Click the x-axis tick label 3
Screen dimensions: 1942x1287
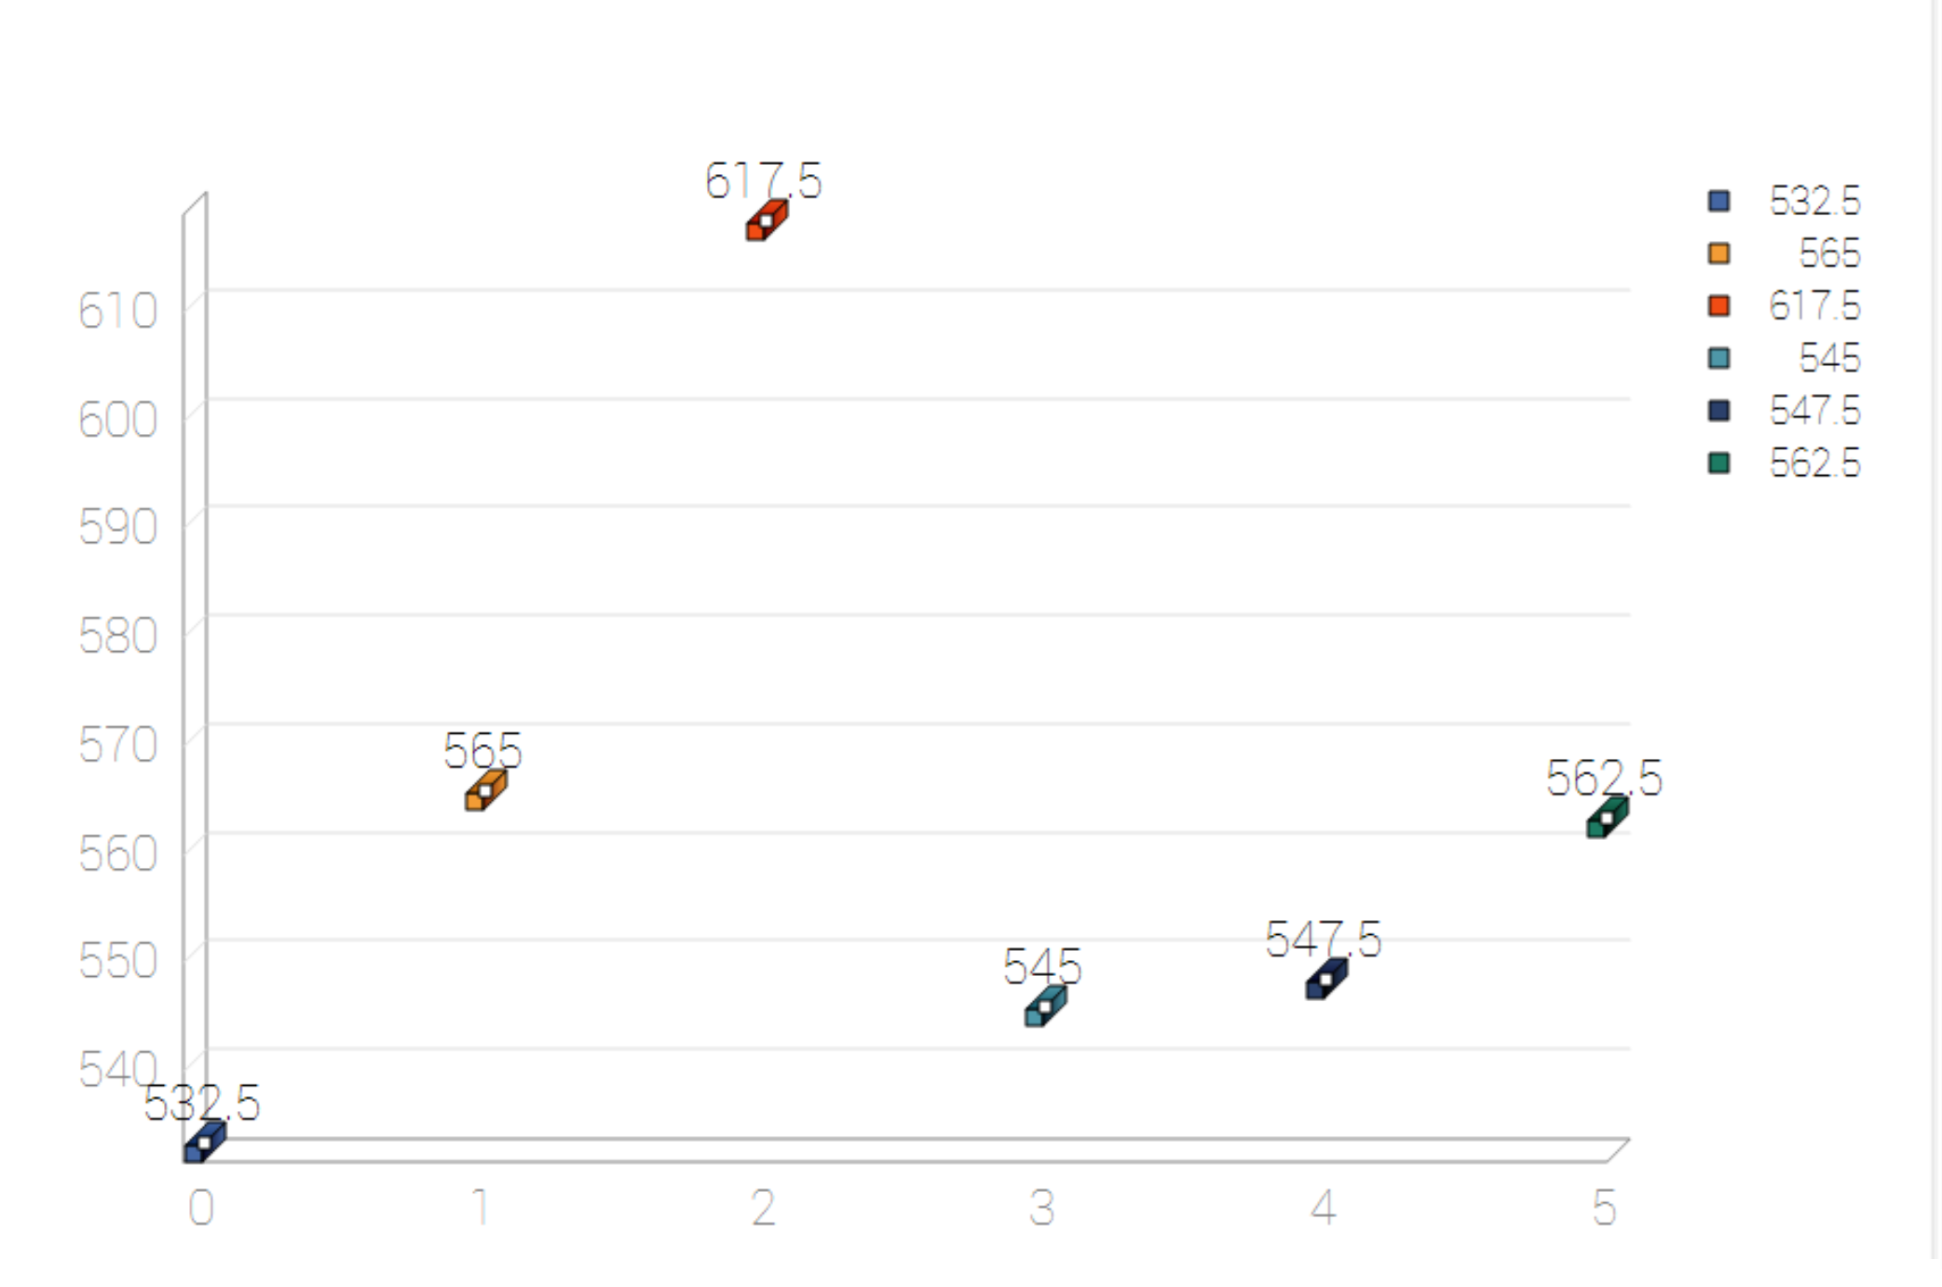pyautogui.click(x=1042, y=1209)
